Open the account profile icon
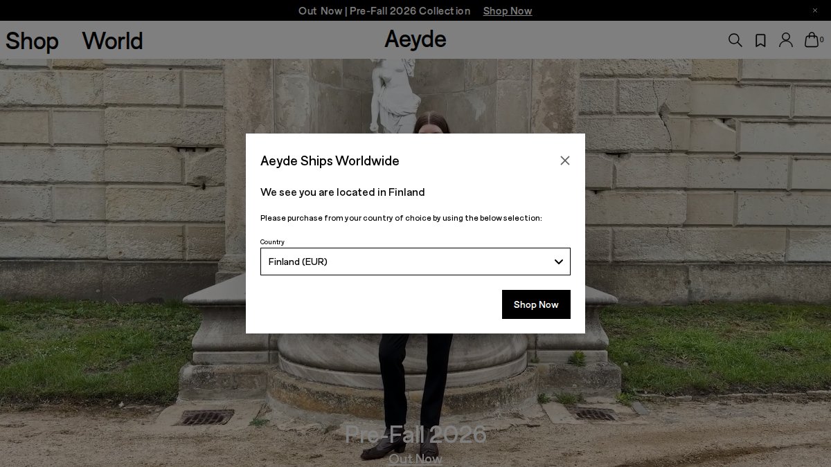 [785, 40]
